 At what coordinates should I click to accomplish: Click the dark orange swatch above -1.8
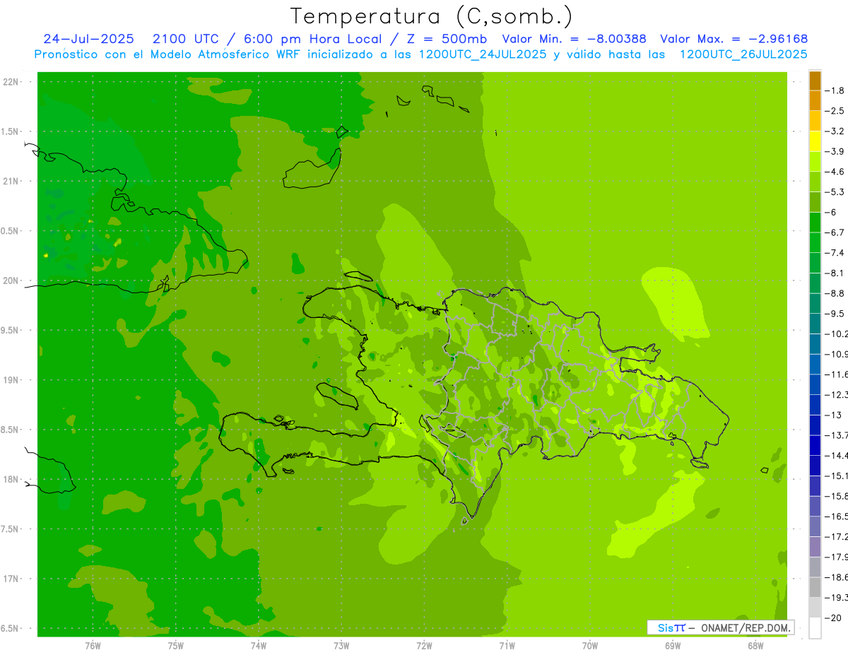(x=815, y=81)
